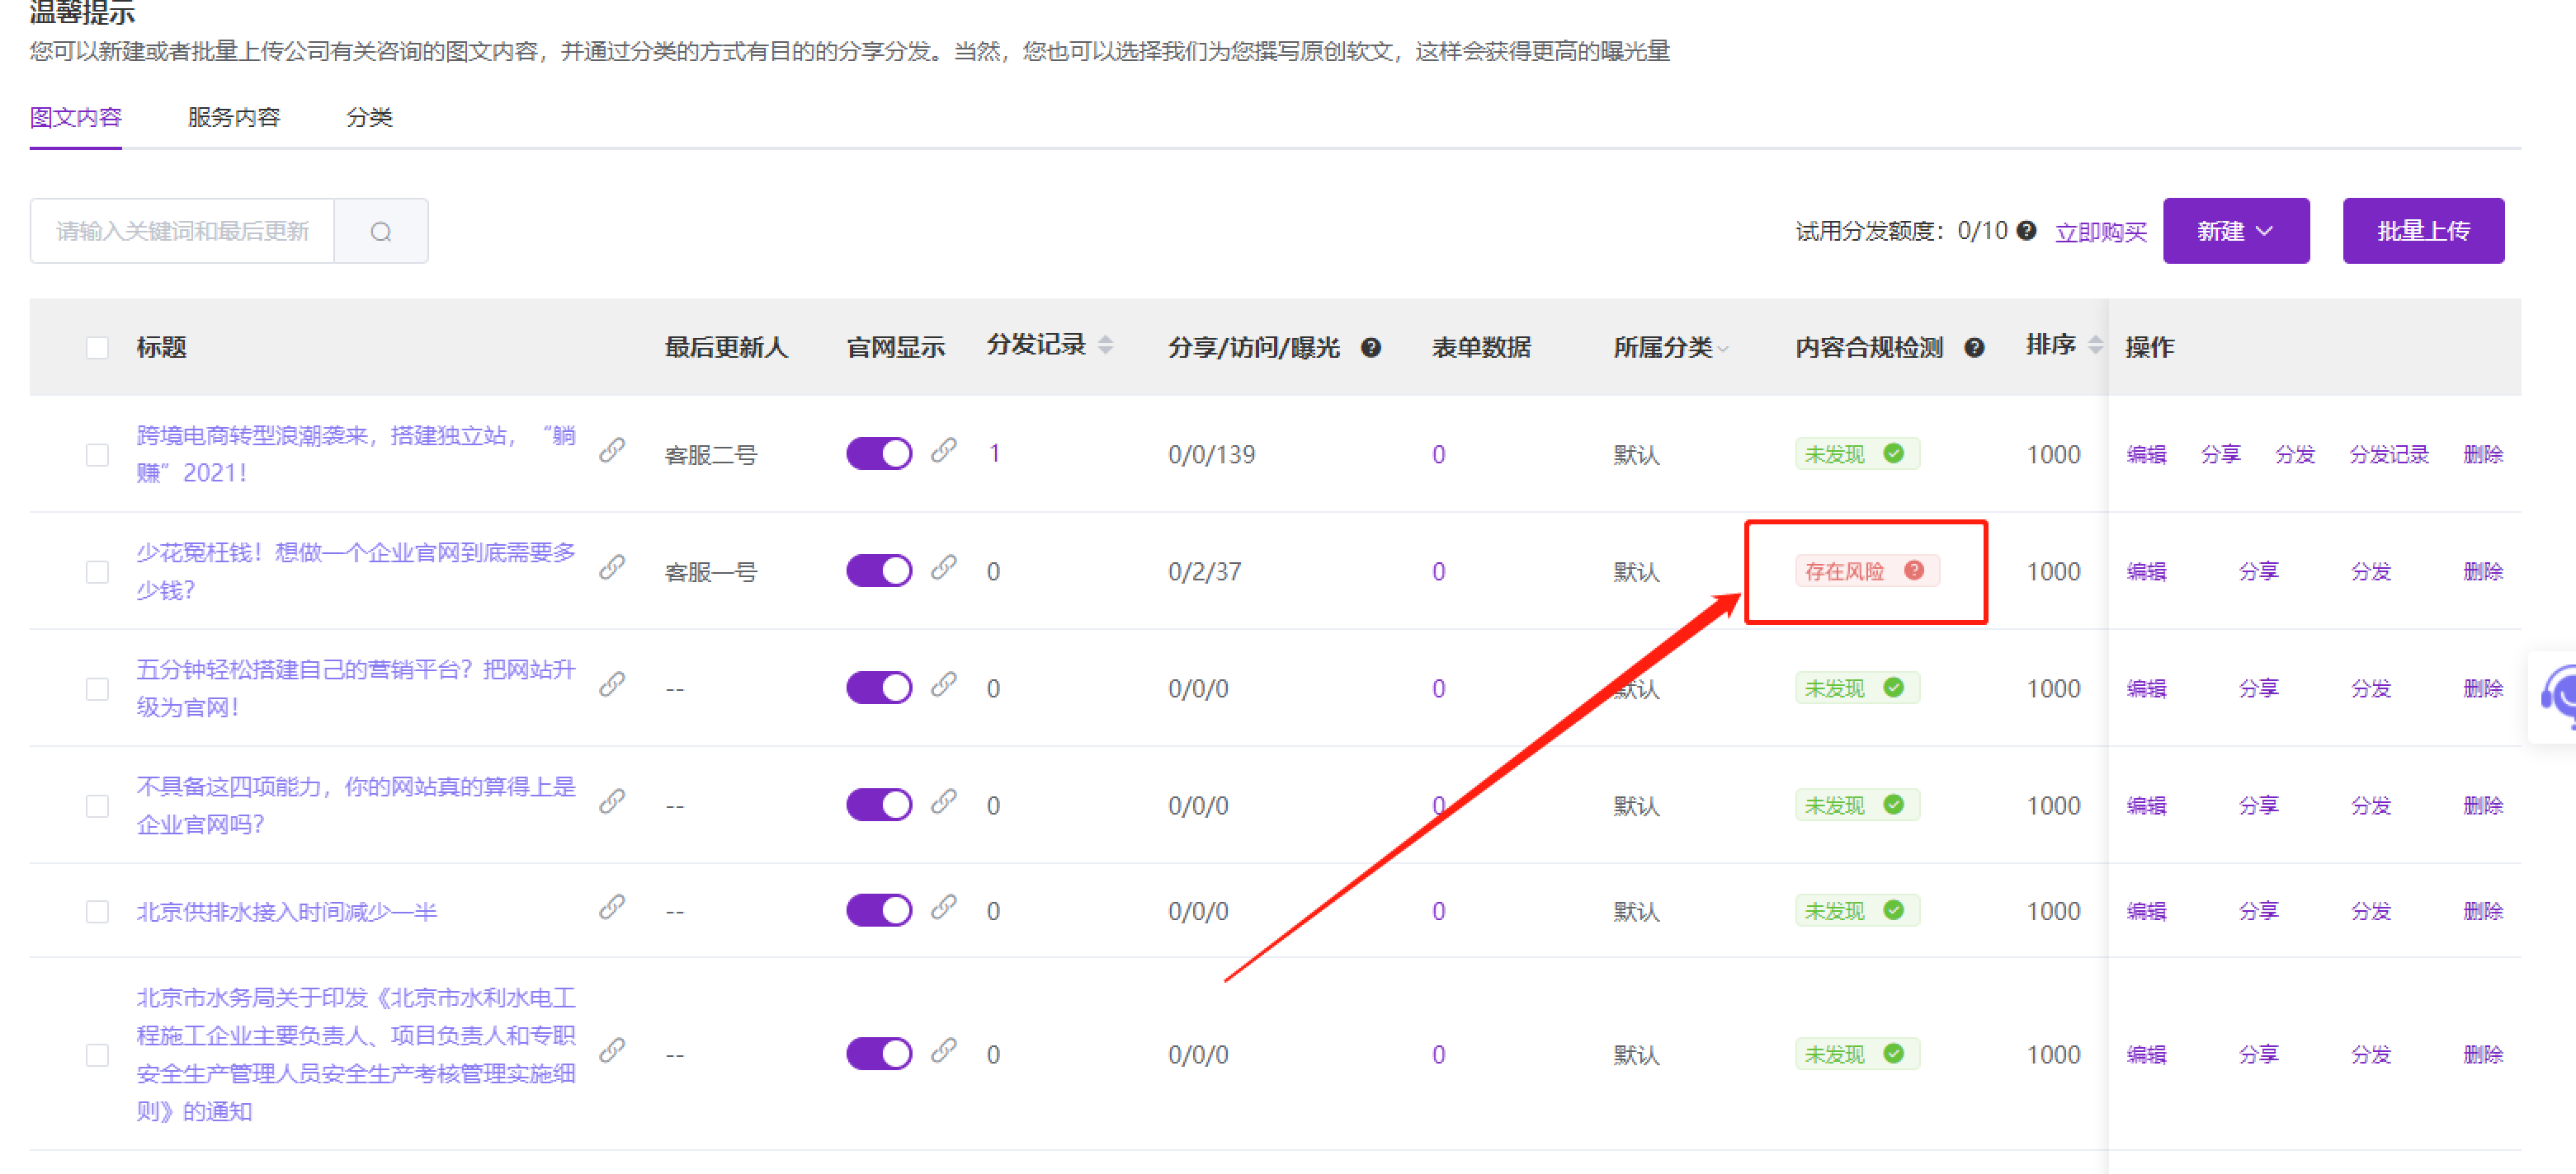The height and width of the screenshot is (1174, 2576).
Task: Click 分发记录 count 1 in first row
Action: pos(994,453)
